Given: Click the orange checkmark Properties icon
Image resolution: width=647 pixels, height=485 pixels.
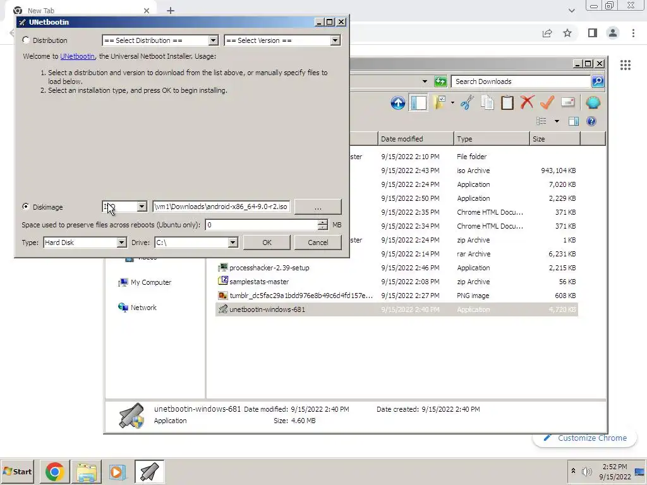Looking at the screenshot, I should pos(547,102).
